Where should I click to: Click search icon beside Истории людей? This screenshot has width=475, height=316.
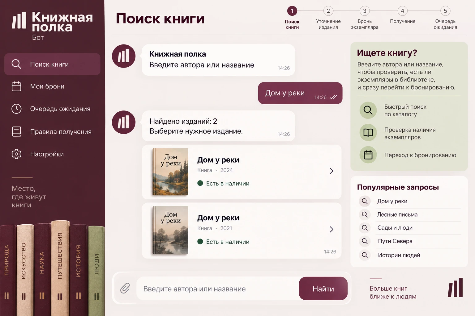click(365, 255)
